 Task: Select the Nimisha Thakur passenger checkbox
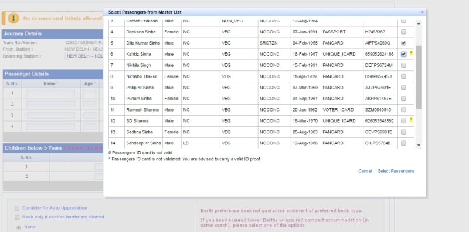point(403,76)
